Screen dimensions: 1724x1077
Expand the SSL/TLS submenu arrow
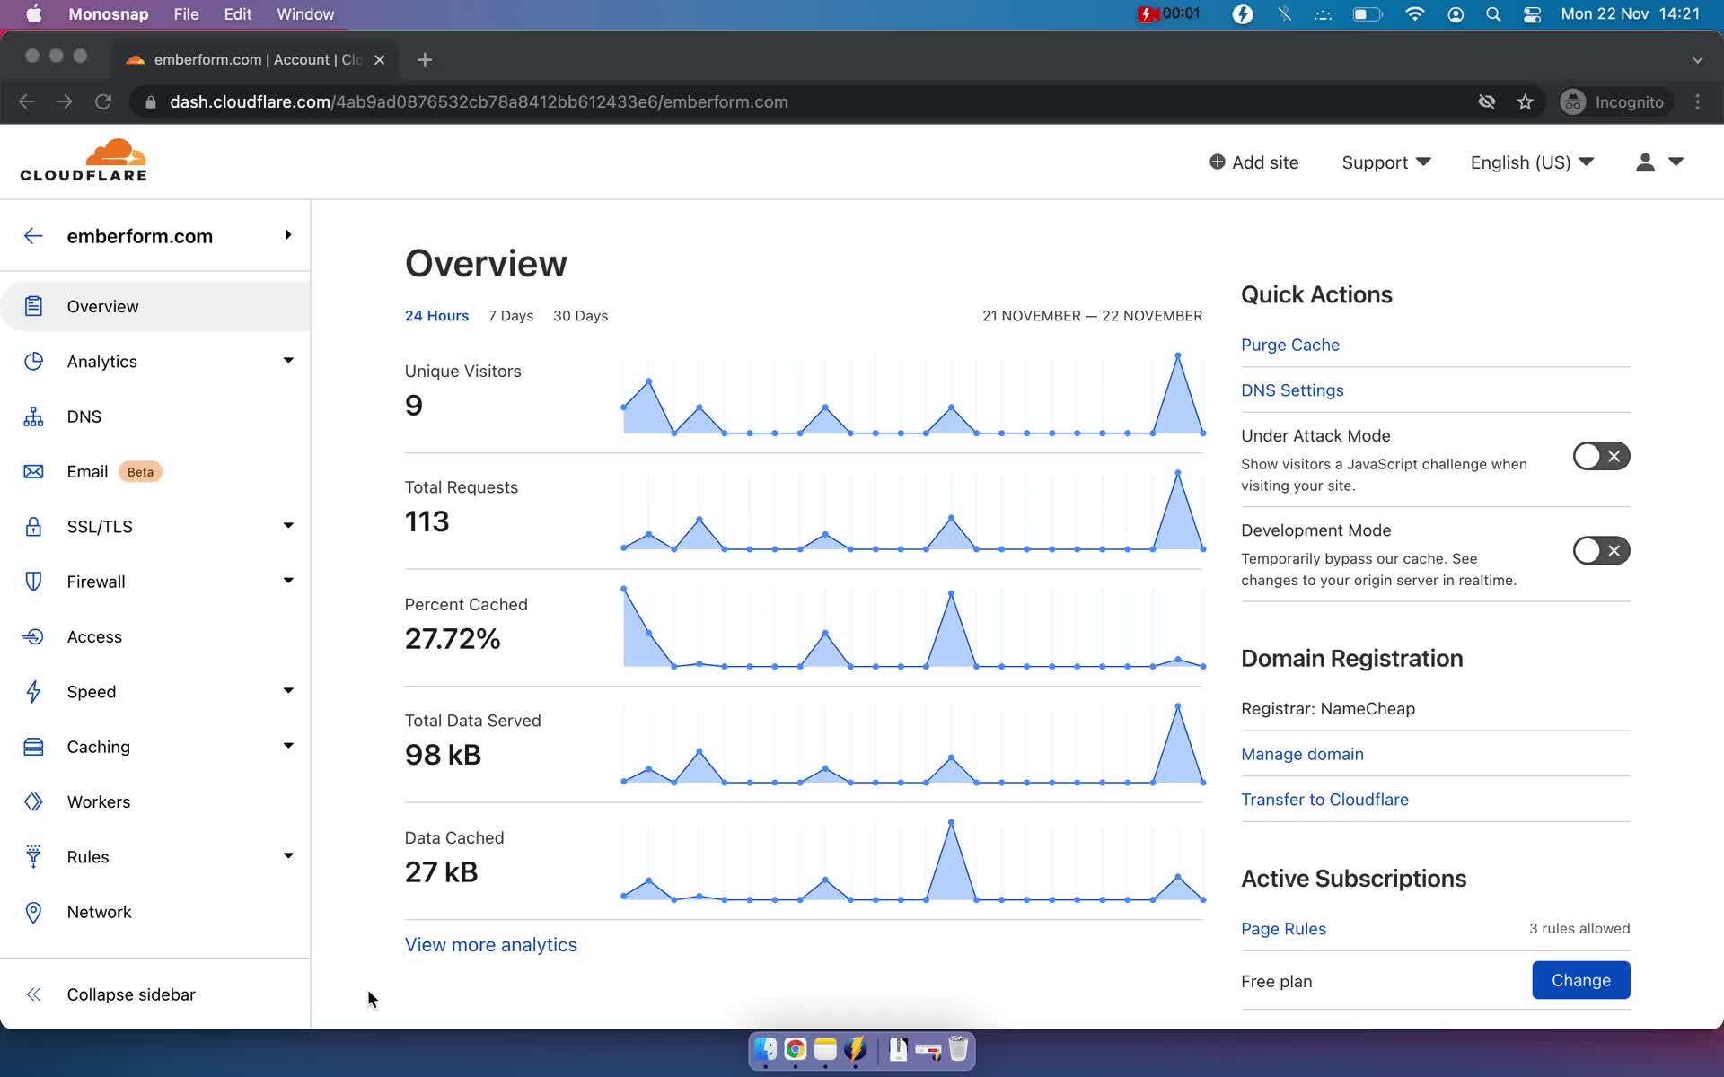[x=288, y=526]
